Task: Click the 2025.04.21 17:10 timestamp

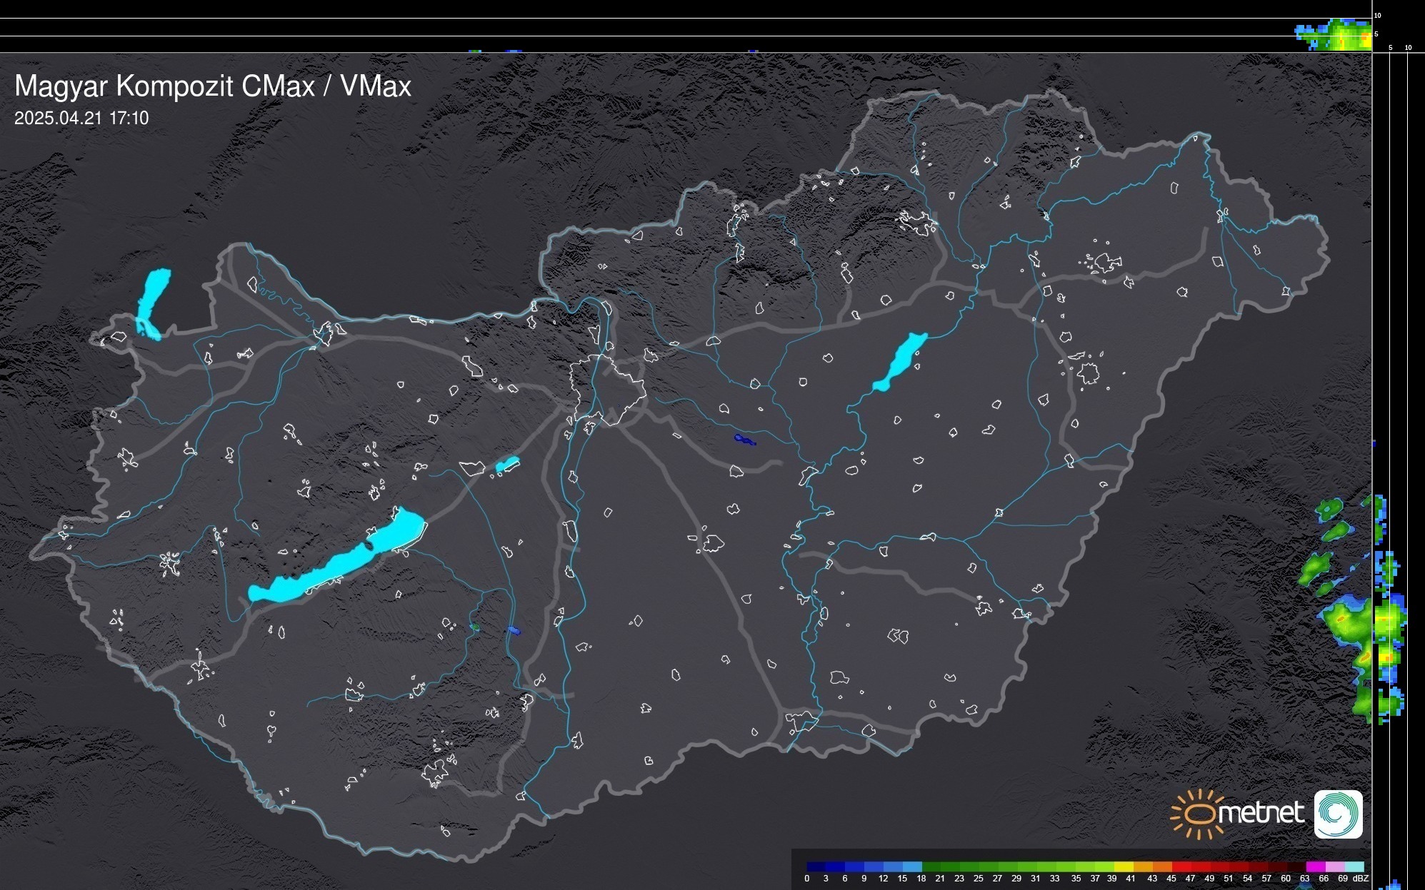Action: pos(81,118)
